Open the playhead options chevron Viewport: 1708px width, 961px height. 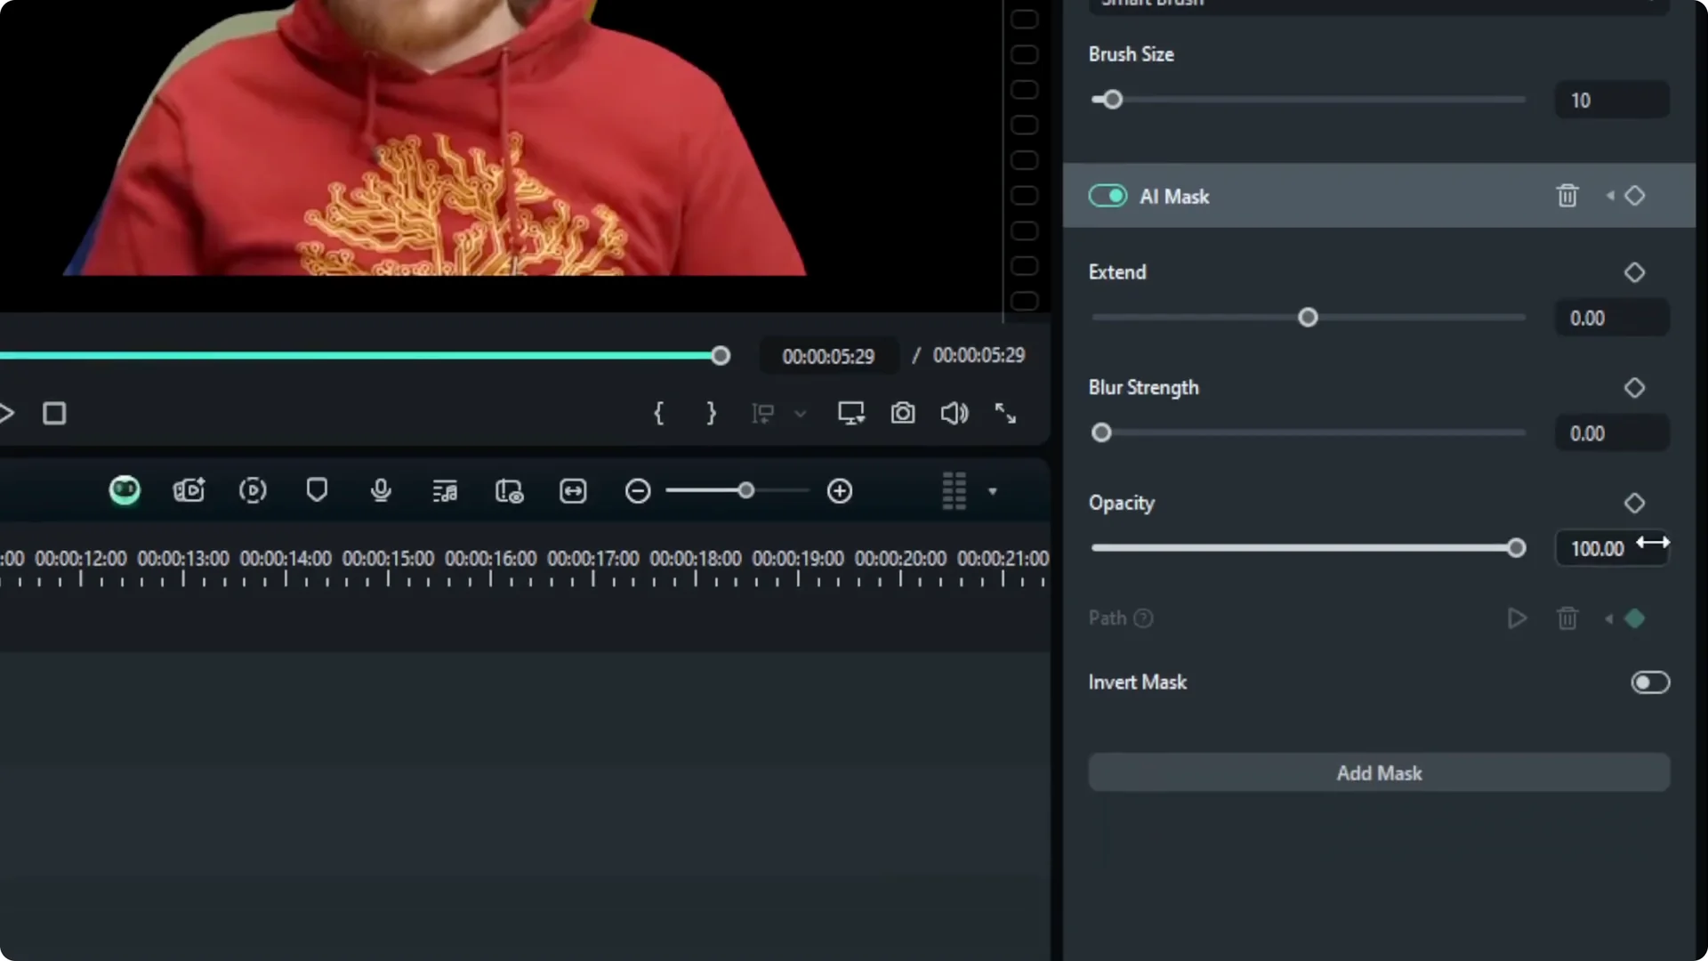click(801, 413)
